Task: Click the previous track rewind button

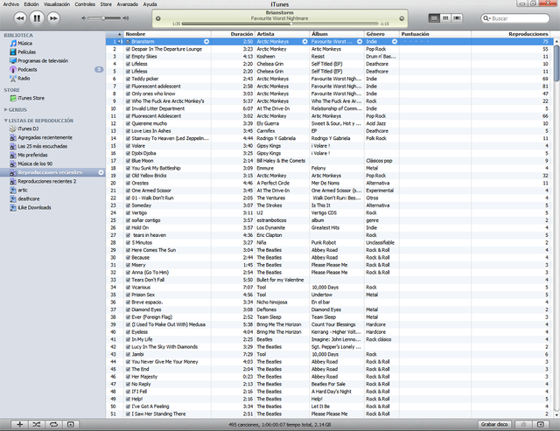Action: [x=20, y=18]
